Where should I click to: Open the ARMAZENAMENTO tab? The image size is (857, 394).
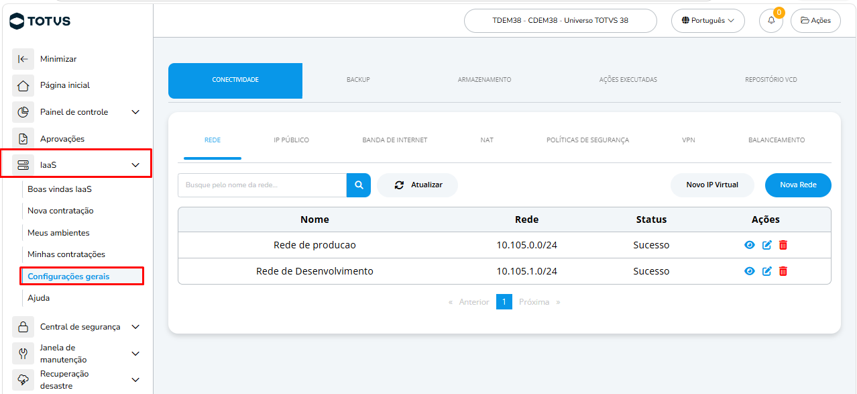(485, 80)
